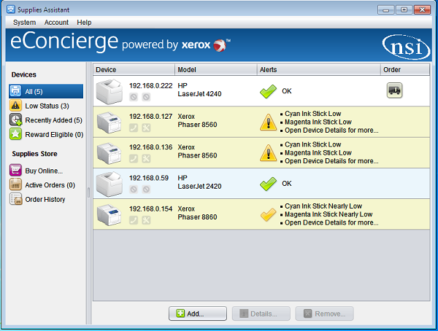Click the splitter handle beside the sidebar

[x=88, y=192]
